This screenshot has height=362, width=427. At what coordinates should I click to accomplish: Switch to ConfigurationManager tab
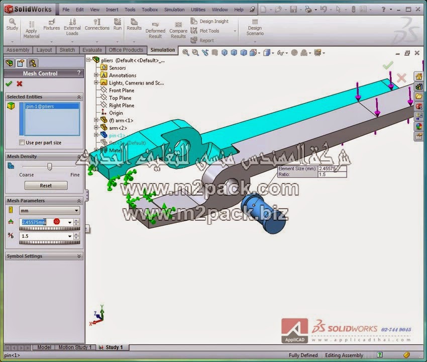[x=33, y=63]
